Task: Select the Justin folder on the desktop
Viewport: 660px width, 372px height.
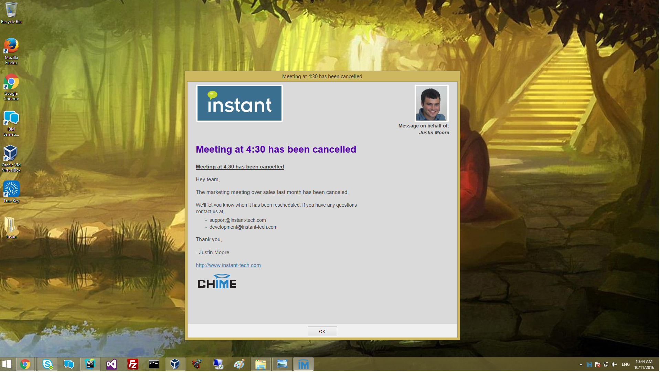Action: [x=11, y=228]
